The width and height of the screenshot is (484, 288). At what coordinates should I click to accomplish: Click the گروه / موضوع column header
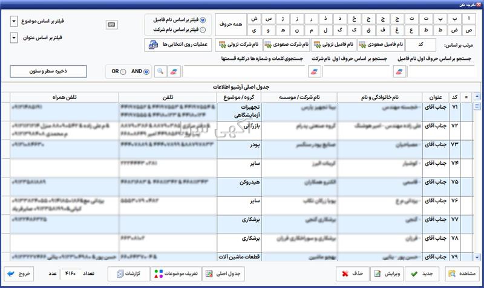[x=239, y=97]
